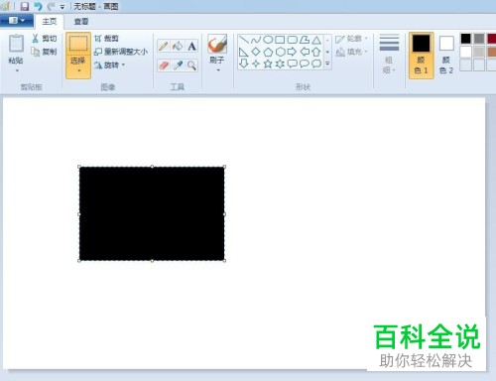Select the rectangle shape

[280, 40]
